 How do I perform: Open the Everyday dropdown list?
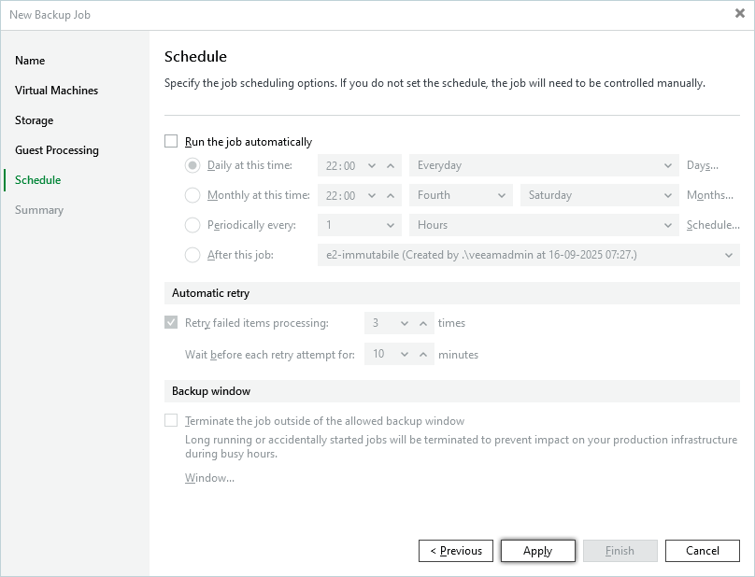(x=544, y=165)
